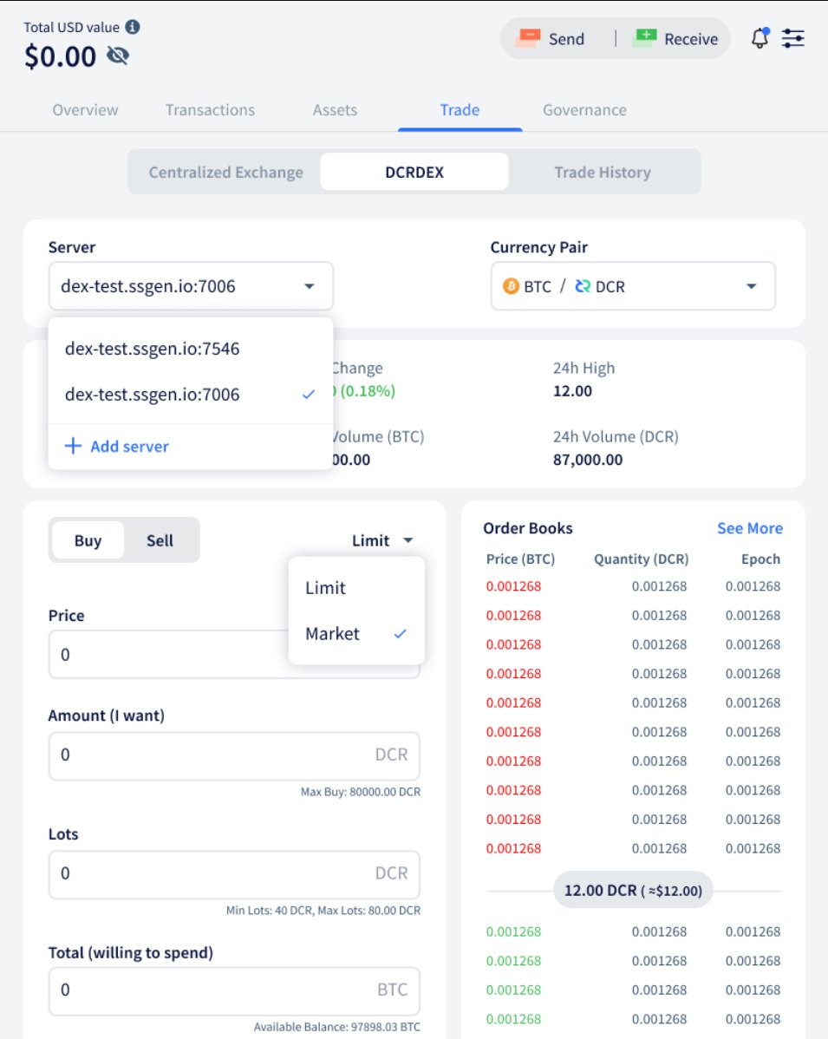Toggle the balance visibility eye icon
The width and height of the screenshot is (828, 1039).
(118, 56)
